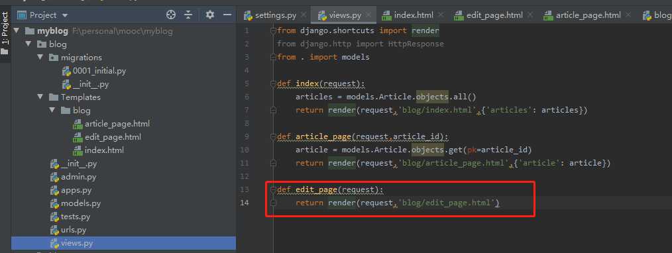
Task: Click the article_page function name on line 9
Action: pos(323,136)
